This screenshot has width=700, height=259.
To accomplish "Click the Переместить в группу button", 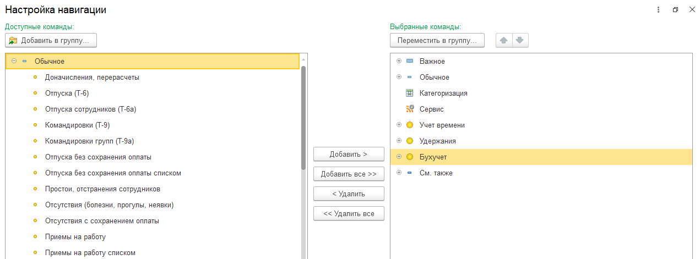I will [x=437, y=41].
